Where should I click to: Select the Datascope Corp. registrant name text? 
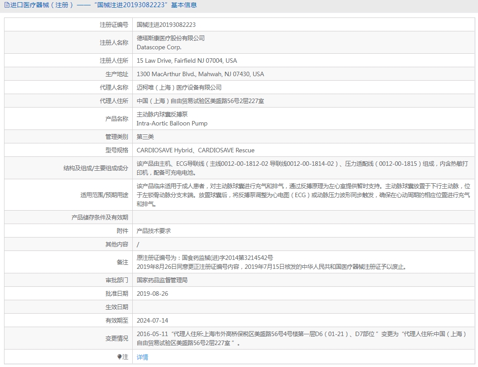(x=159, y=47)
